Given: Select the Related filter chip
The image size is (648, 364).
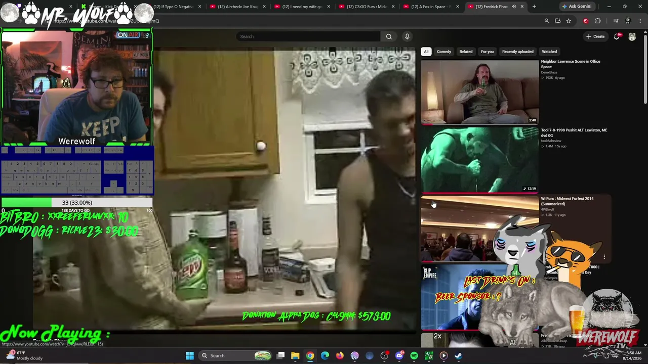Looking at the screenshot, I should [x=466, y=52].
